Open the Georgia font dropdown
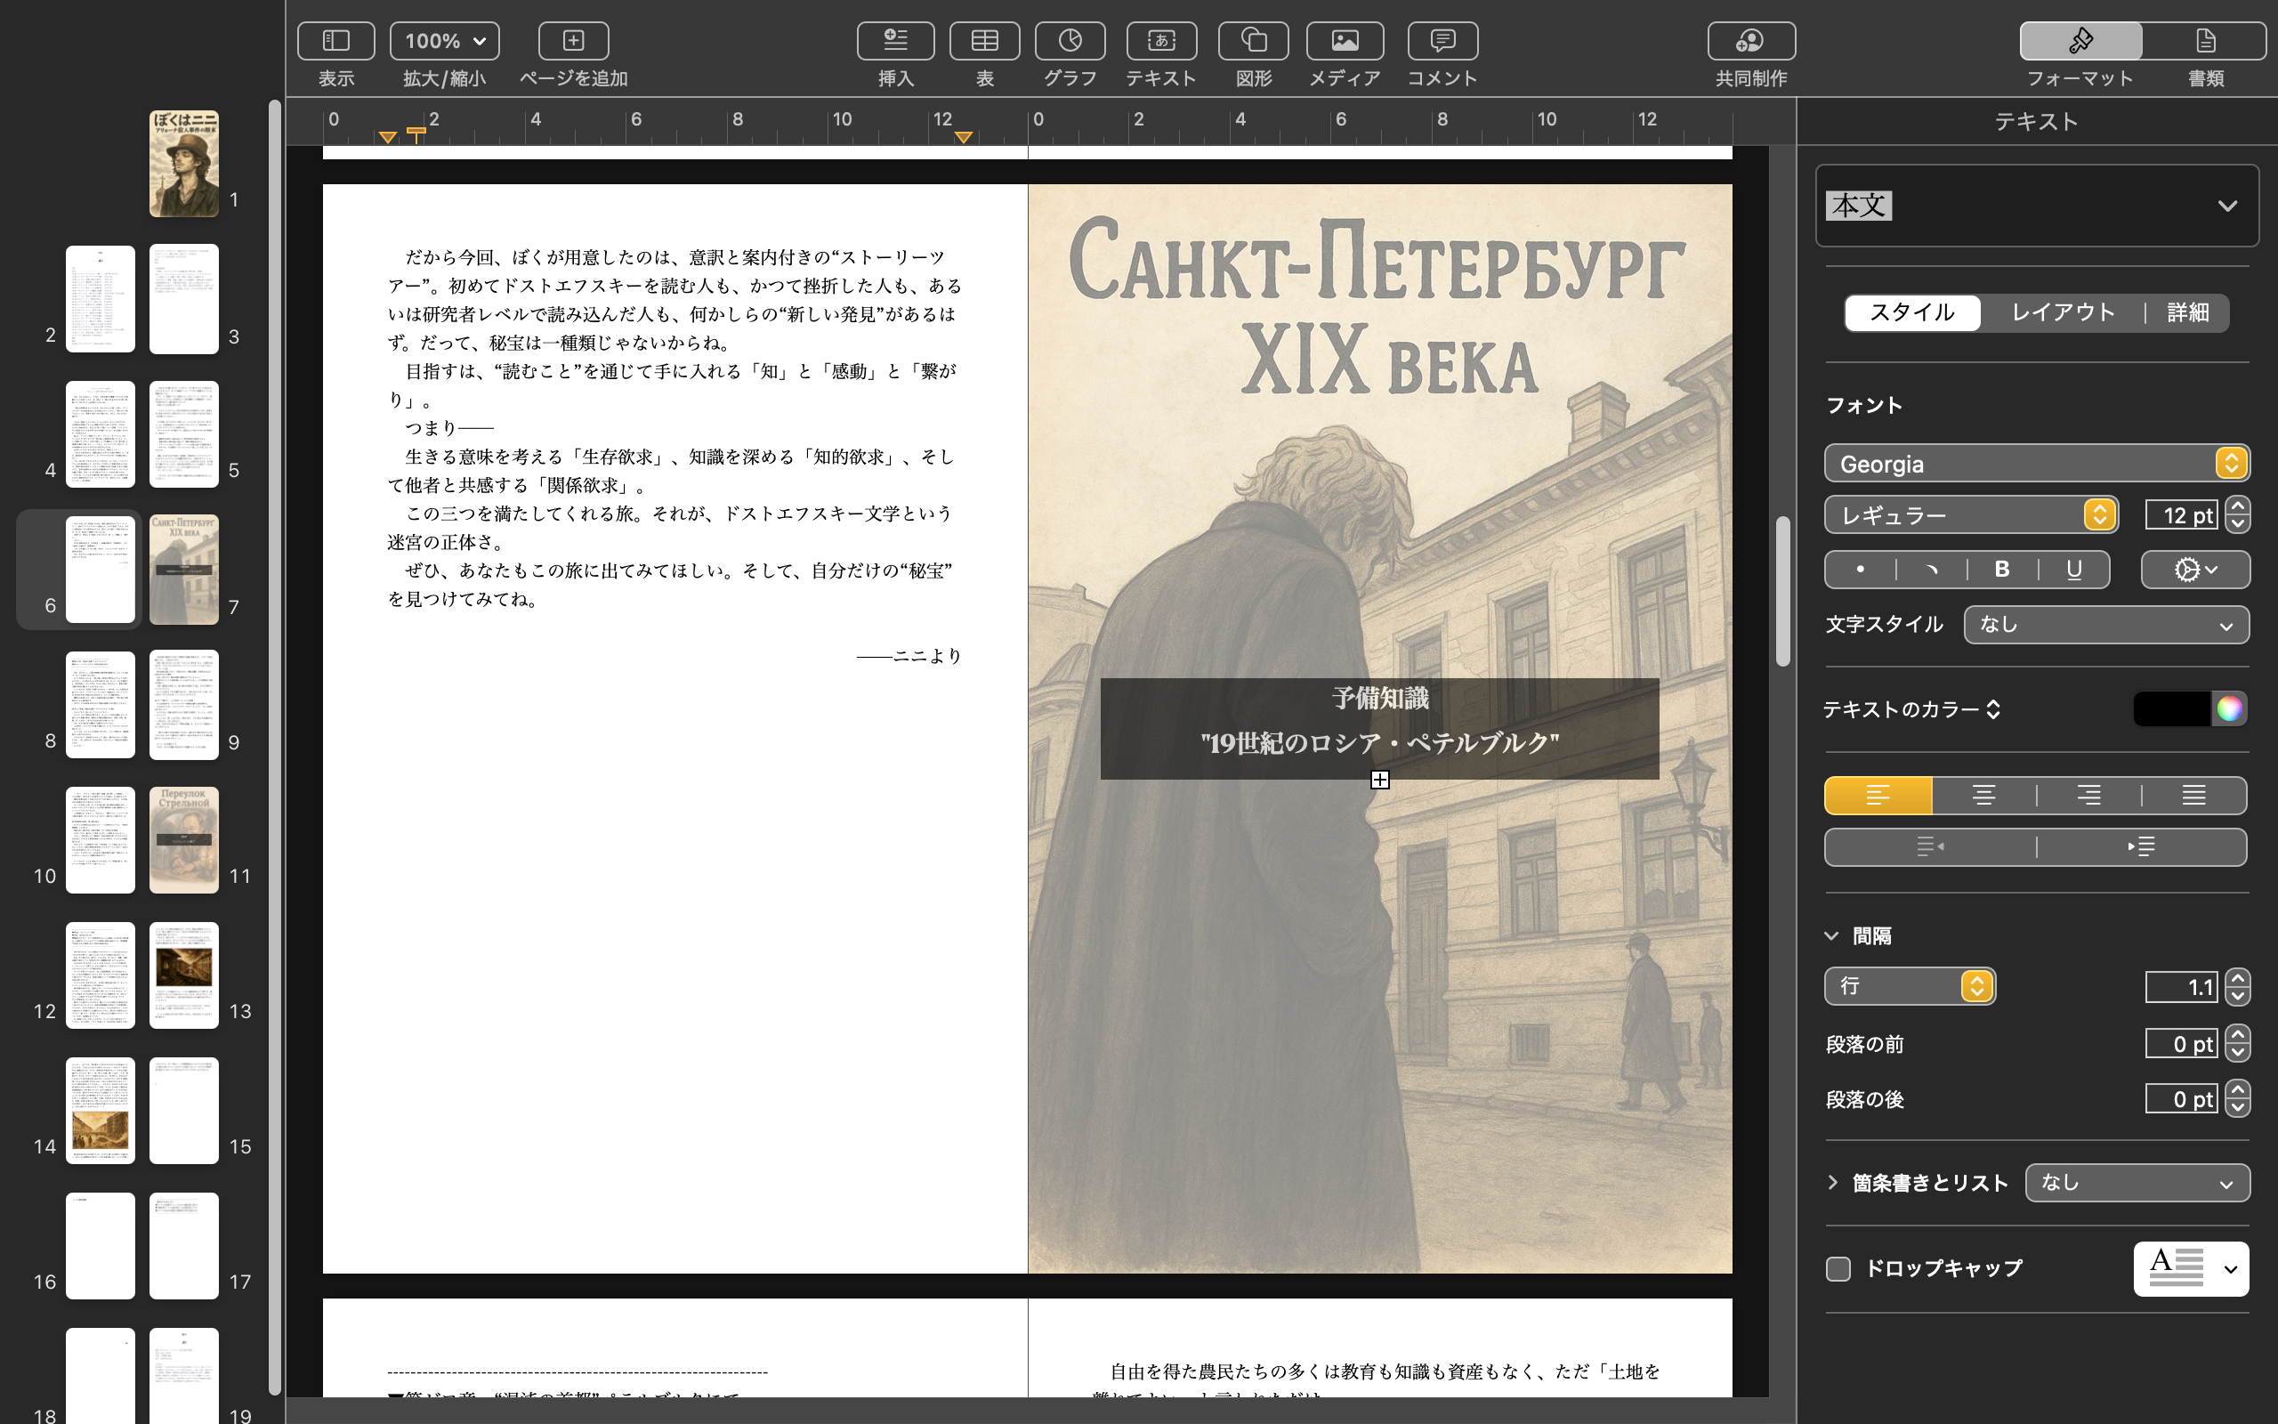Viewport: 2278px width, 1424px height. (x=2037, y=464)
